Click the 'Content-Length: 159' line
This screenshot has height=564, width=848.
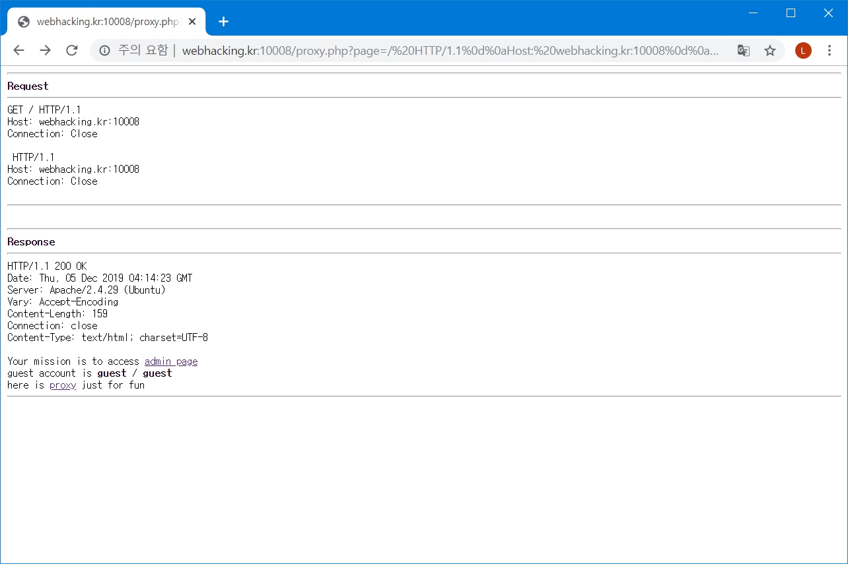(x=57, y=313)
